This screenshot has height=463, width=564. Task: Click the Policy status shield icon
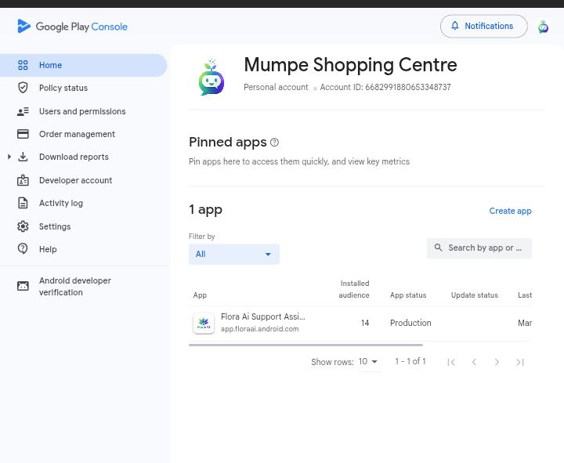[23, 88]
